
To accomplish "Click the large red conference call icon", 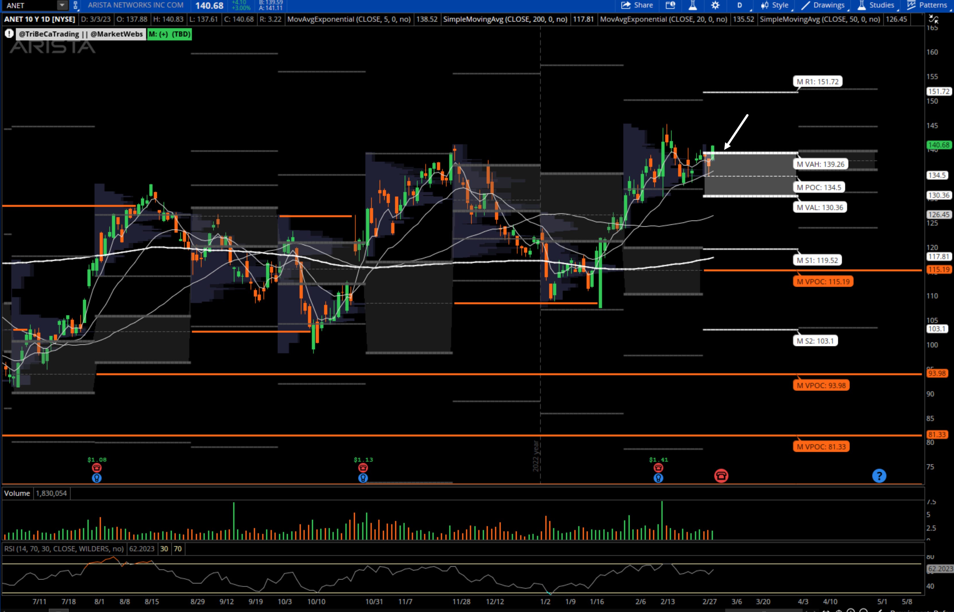I will pyautogui.click(x=721, y=476).
